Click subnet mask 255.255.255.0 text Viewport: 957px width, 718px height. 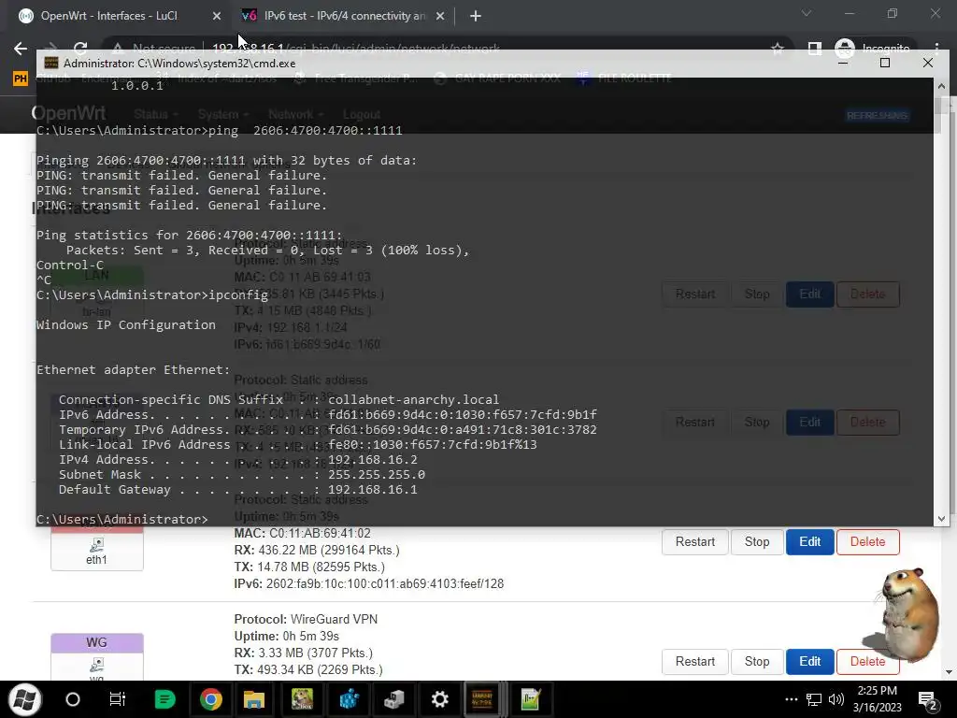pyautogui.click(x=376, y=474)
